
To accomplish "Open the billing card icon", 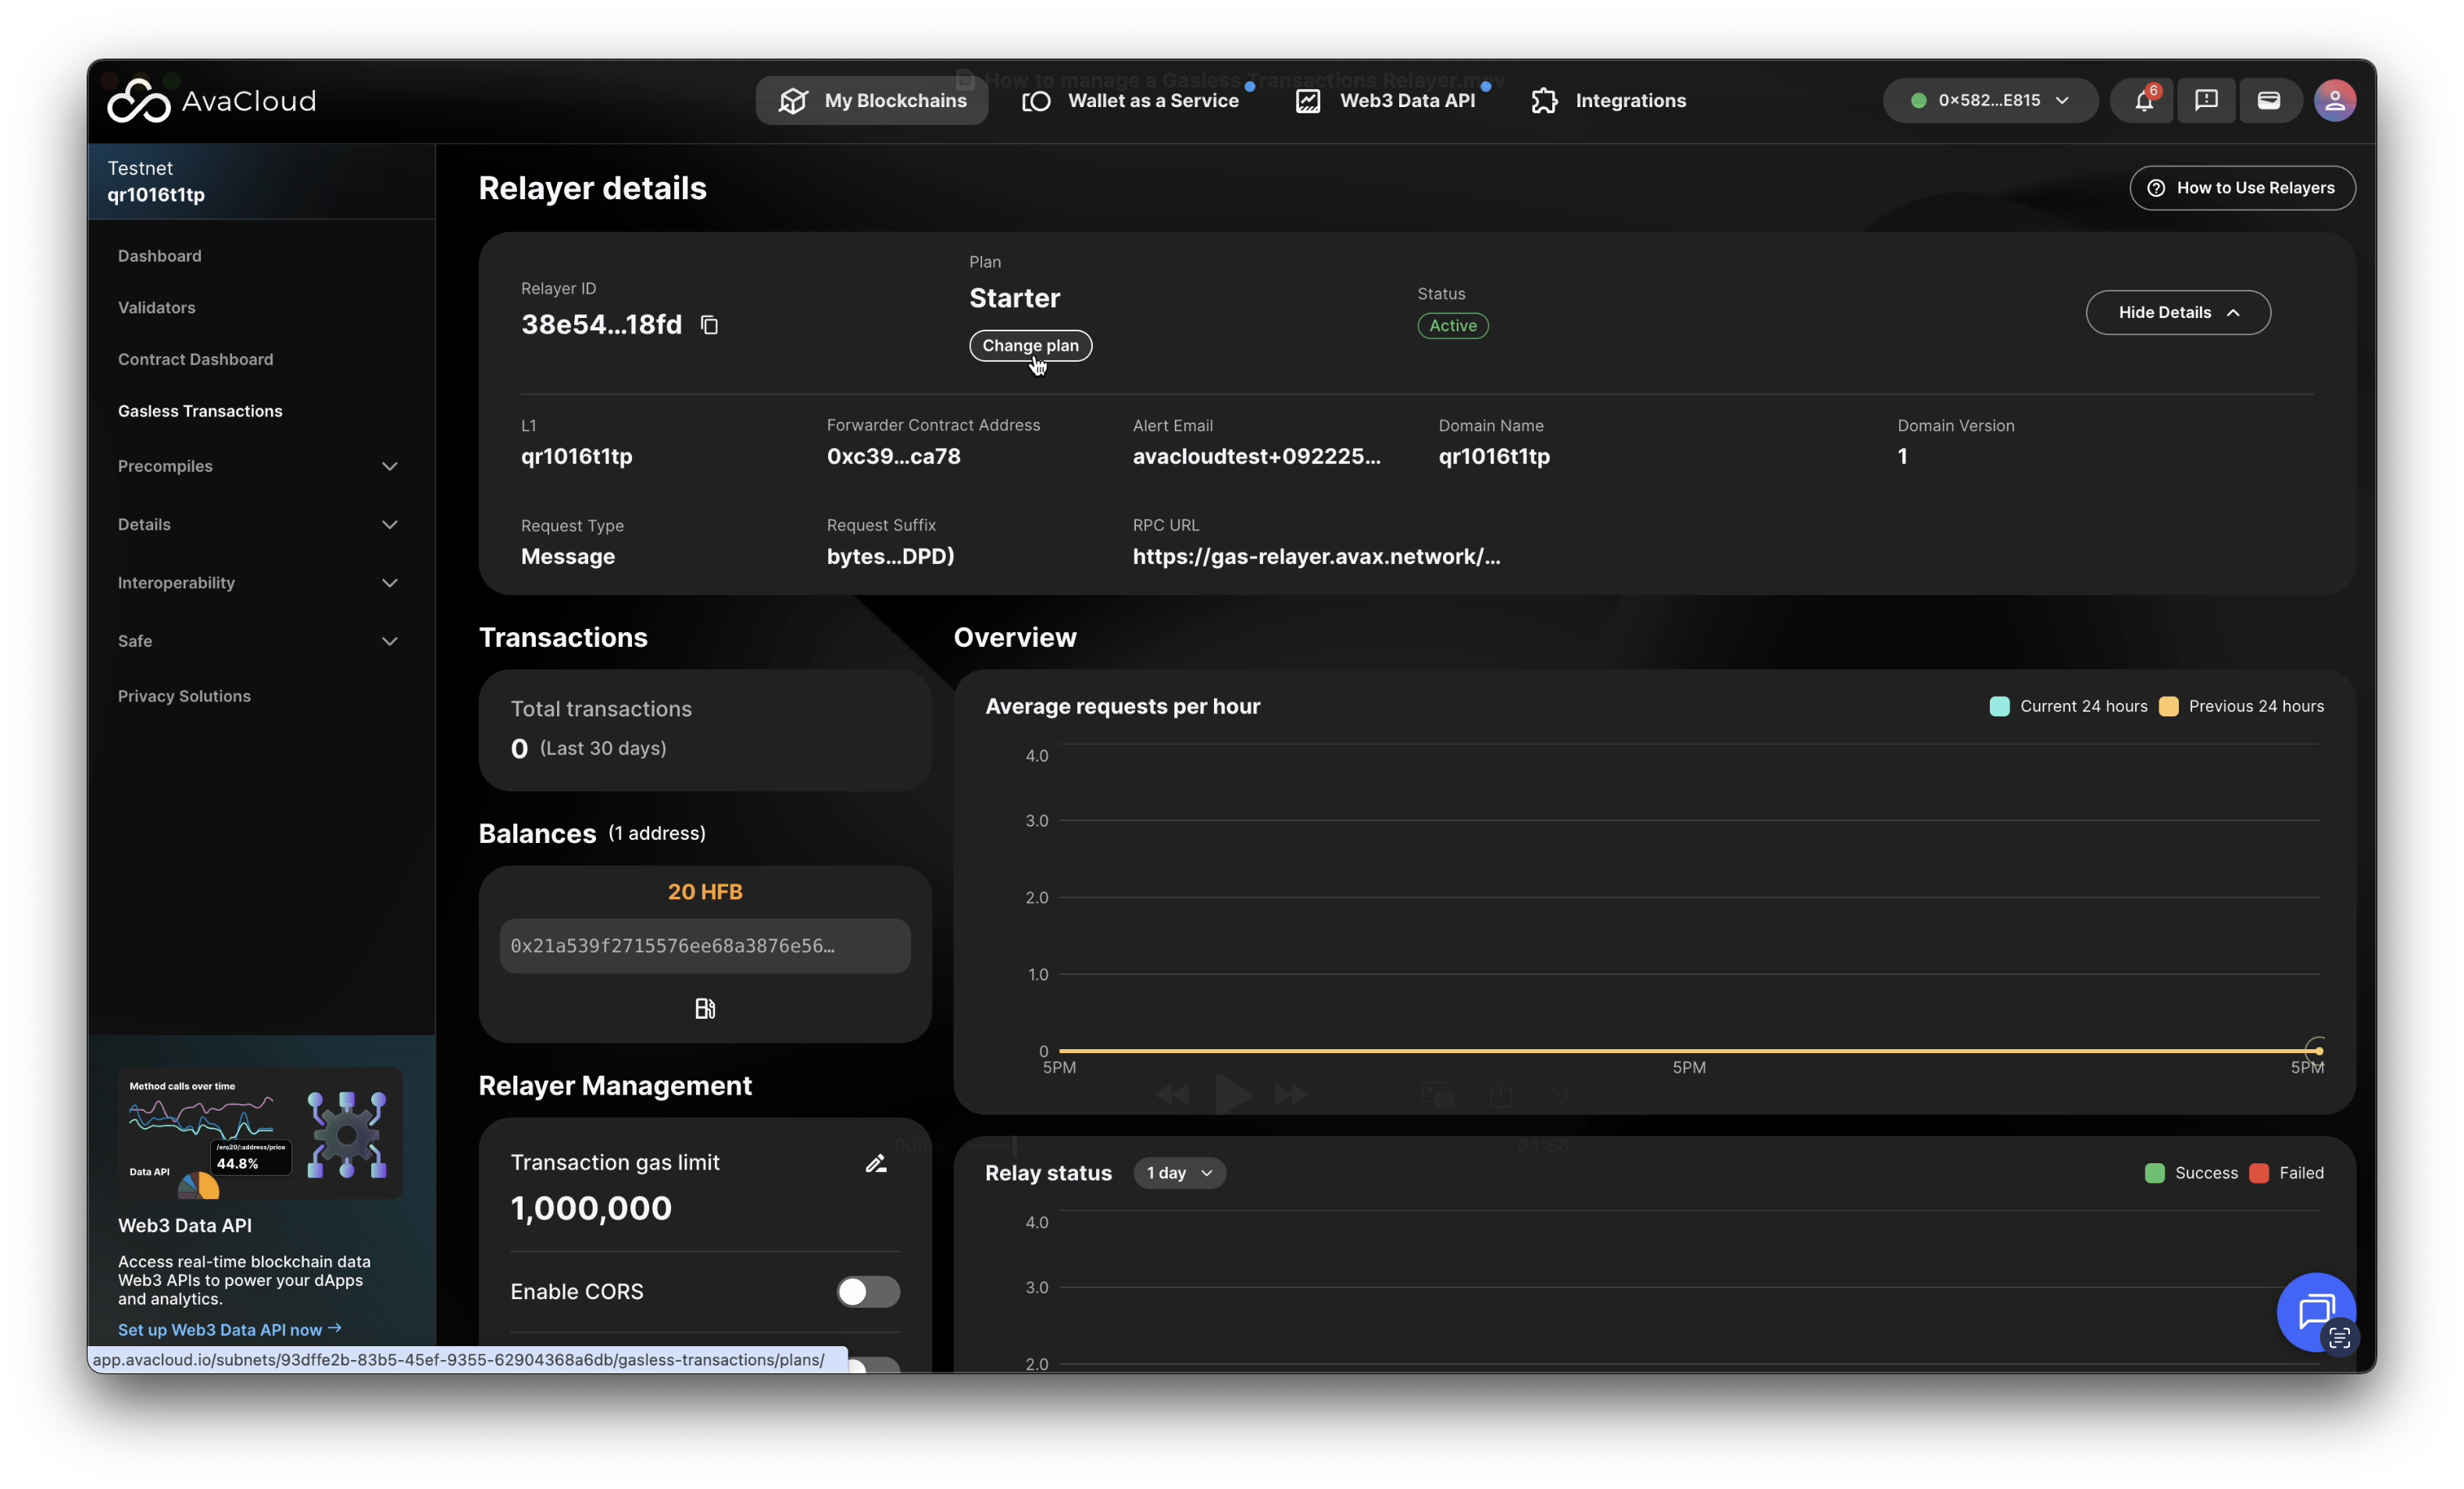I will pos(2268,100).
